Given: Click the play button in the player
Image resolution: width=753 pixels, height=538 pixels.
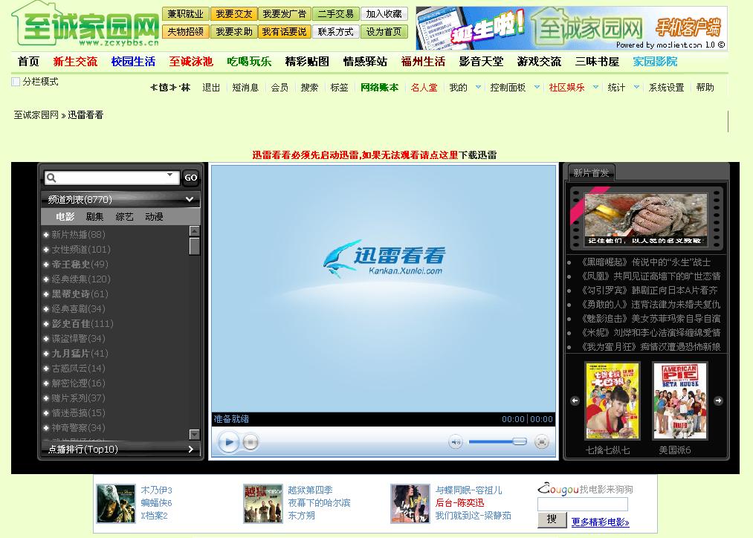Looking at the screenshot, I should (228, 441).
